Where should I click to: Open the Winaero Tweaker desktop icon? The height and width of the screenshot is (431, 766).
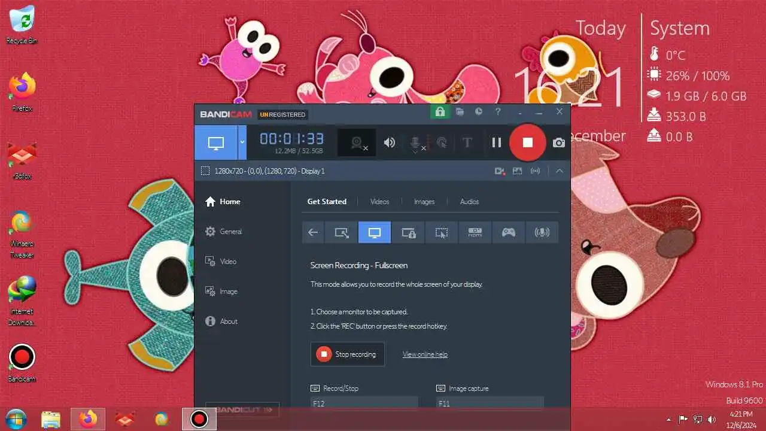(22, 235)
